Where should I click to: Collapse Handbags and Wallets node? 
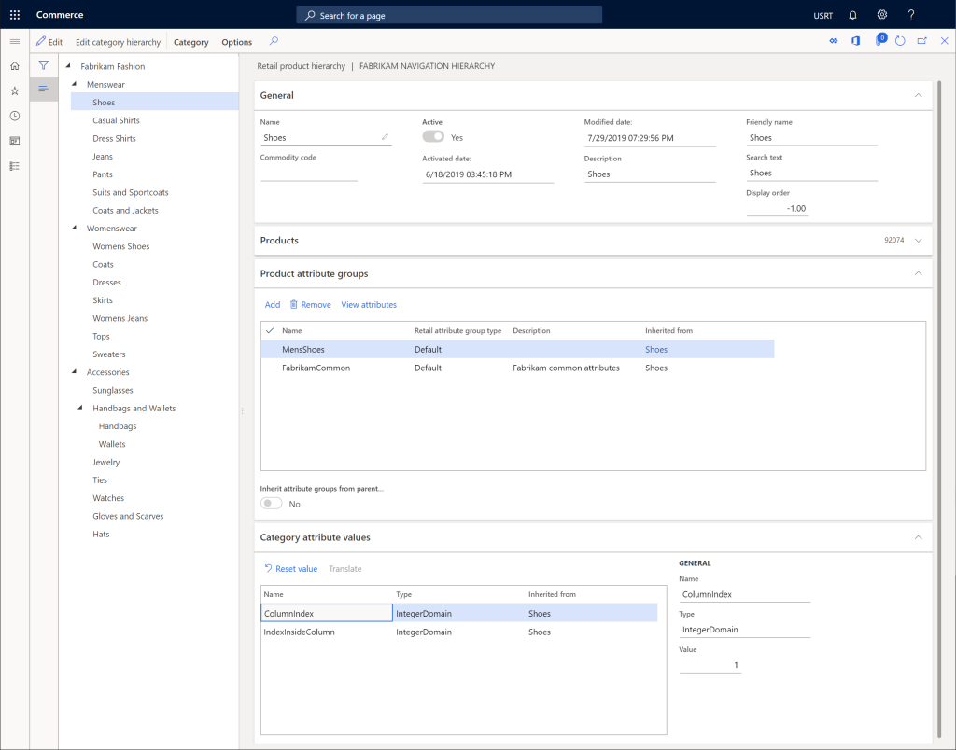[80, 408]
